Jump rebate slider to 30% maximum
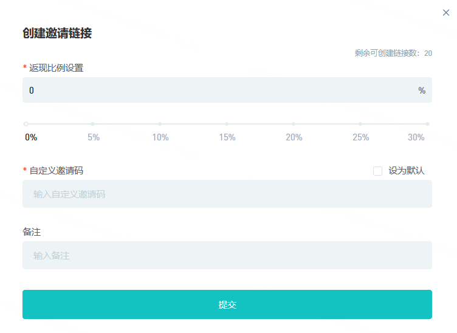Viewport: 457px width, 333px height. [427, 124]
